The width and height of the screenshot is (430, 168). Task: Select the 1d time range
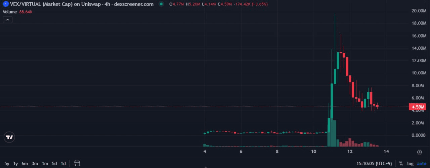pos(63,164)
